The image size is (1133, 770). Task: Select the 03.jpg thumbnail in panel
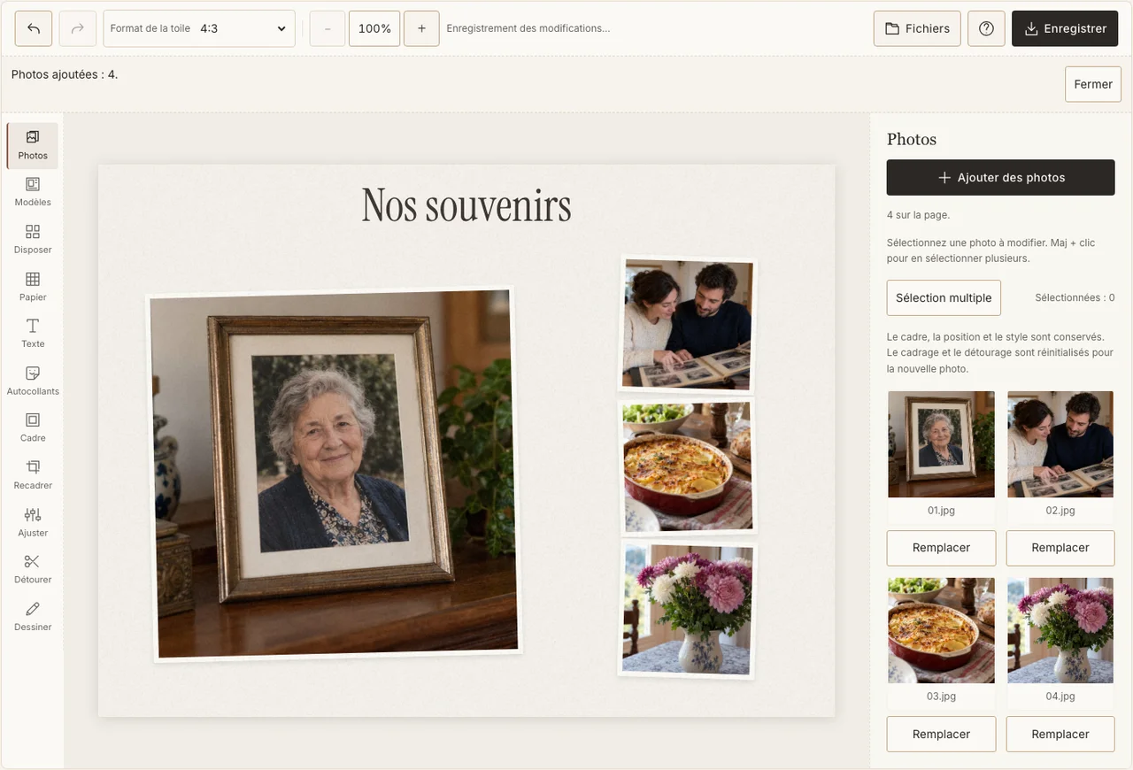(x=941, y=630)
